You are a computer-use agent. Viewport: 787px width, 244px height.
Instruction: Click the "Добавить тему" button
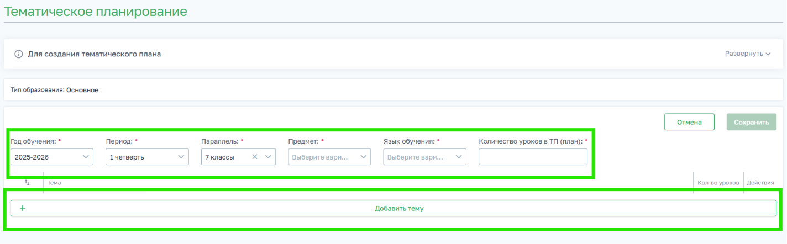(x=393, y=208)
